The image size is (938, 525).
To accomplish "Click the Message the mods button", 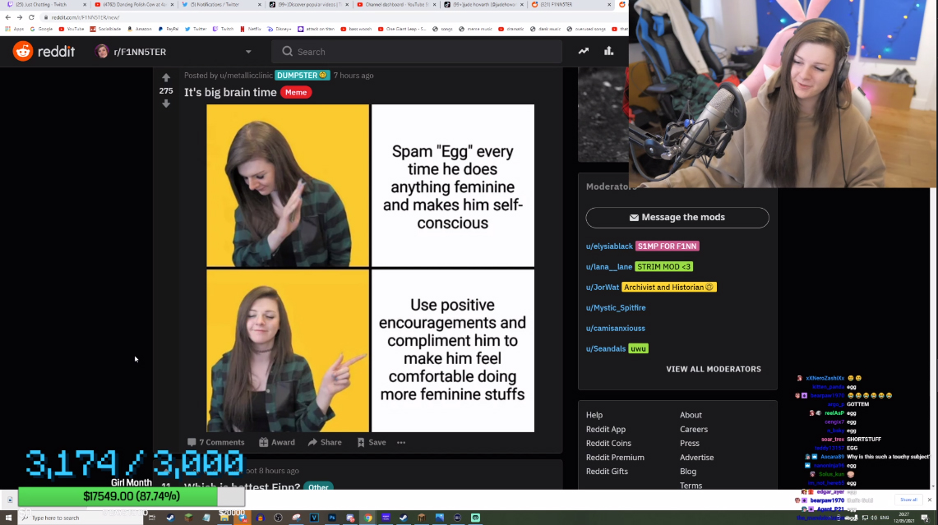I will [677, 218].
